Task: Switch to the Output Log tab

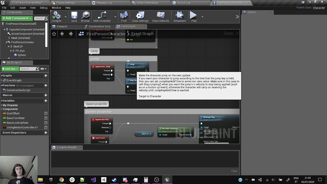Action: click(x=183, y=3)
